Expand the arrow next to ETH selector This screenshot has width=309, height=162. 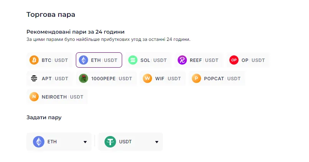(85, 142)
